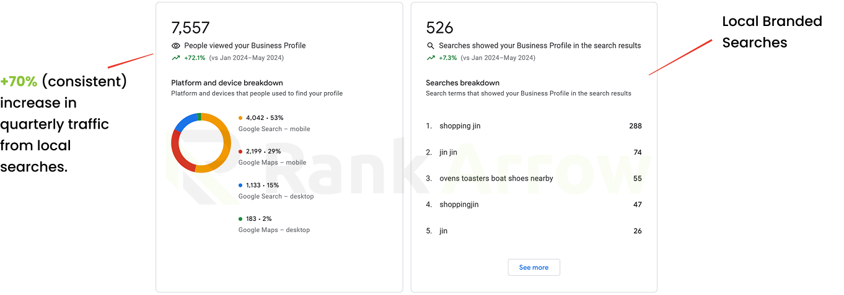
Task: Click the green legend dot for 183
Action: pos(240,219)
